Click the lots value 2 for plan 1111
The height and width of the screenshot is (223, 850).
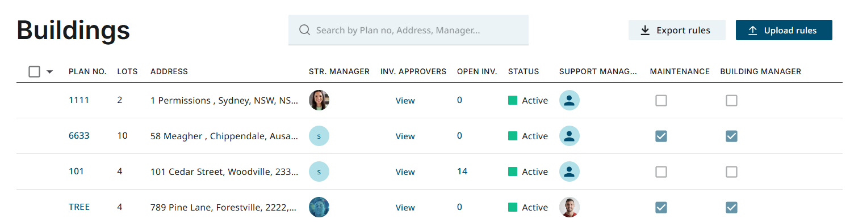click(120, 100)
